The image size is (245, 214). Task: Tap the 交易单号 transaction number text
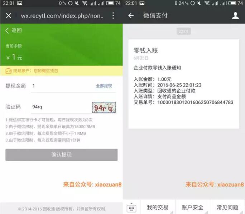(184, 103)
